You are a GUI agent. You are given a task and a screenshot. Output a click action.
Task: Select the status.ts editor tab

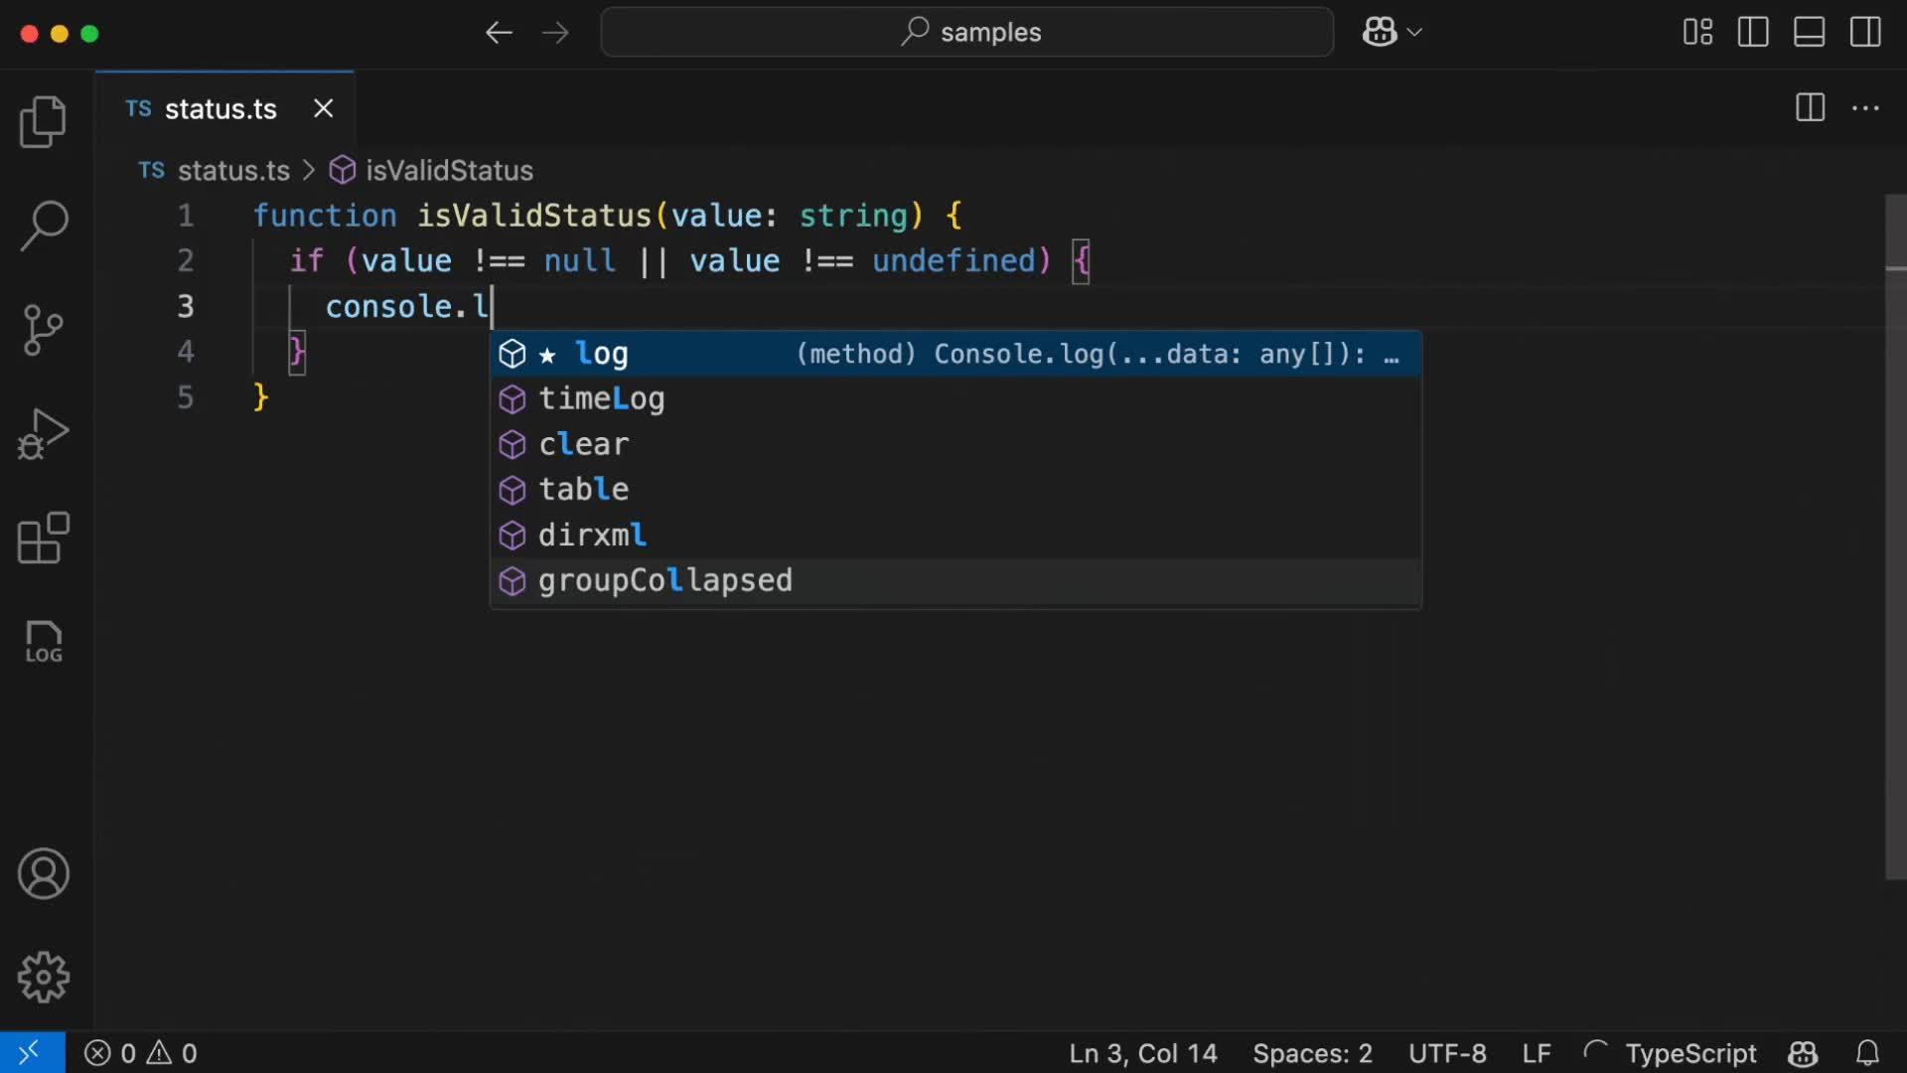coord(220,109)
